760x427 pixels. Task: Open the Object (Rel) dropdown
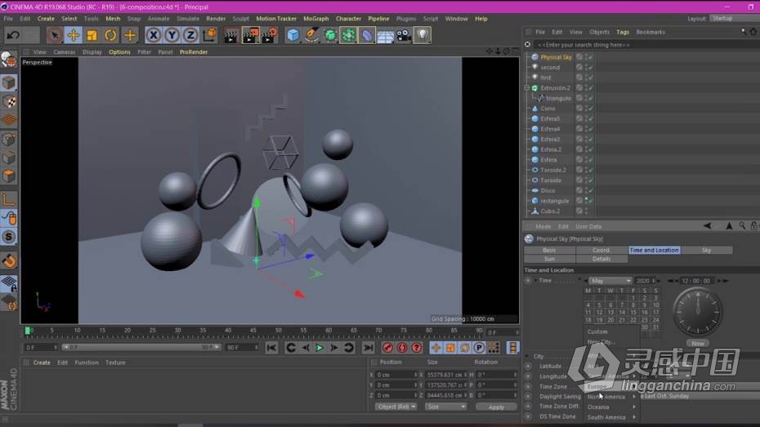[396, 407]
